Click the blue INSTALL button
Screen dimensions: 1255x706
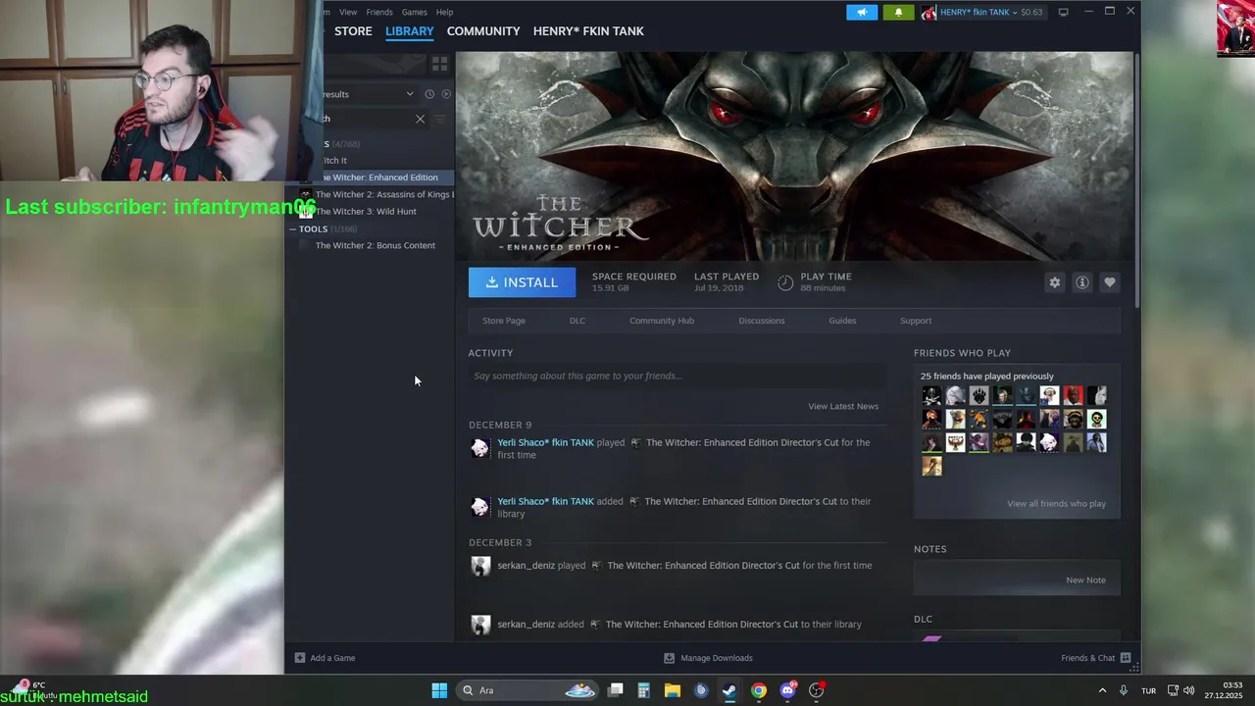point(522,282)
